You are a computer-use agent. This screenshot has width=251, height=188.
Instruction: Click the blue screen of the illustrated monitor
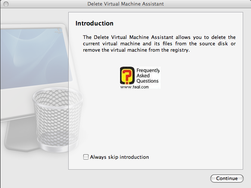(35, 58)
